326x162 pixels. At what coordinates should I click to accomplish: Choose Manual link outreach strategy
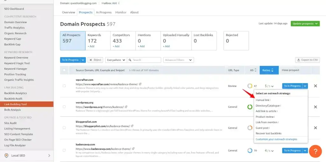click(x=262, y=100)
